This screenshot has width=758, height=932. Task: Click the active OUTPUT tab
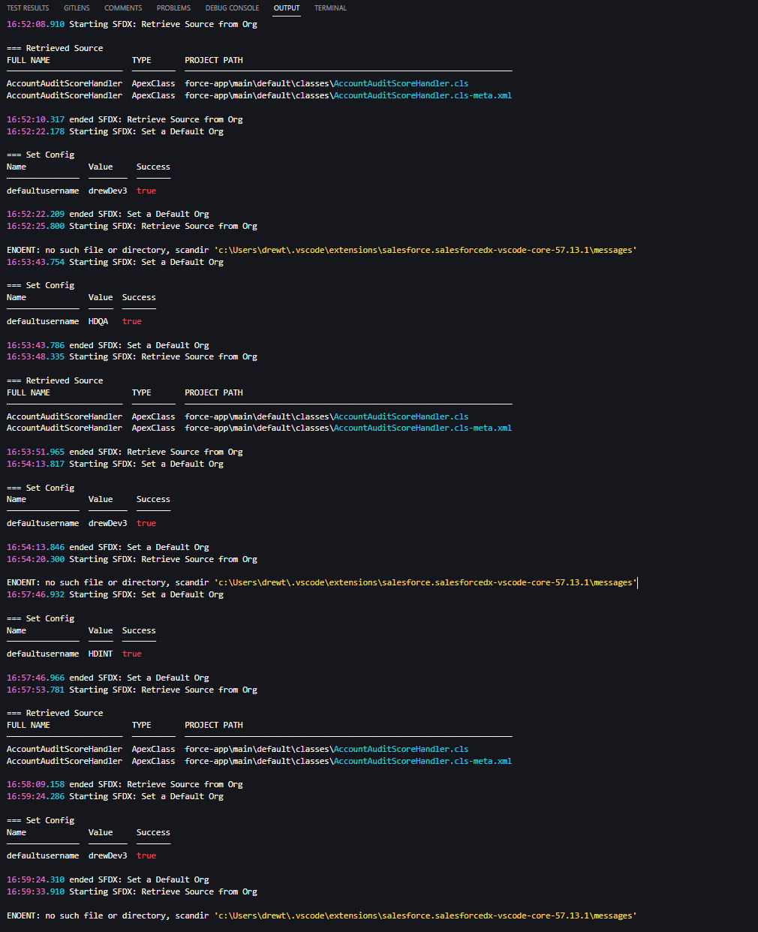point(286,8)
